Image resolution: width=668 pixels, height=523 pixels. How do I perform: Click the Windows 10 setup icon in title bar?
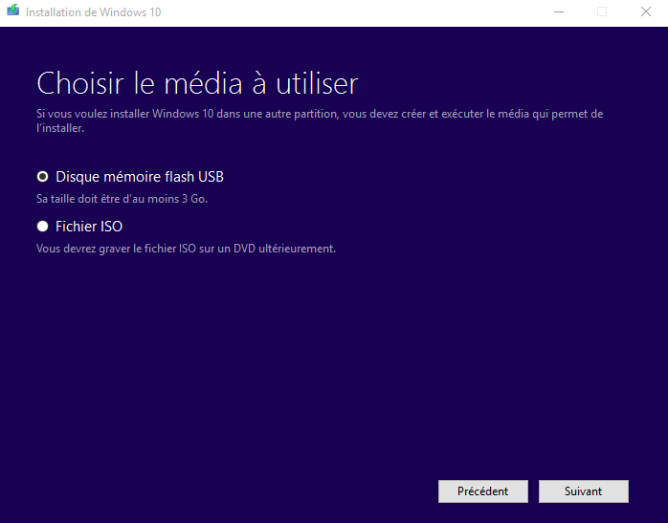click(x=13, y=11)
